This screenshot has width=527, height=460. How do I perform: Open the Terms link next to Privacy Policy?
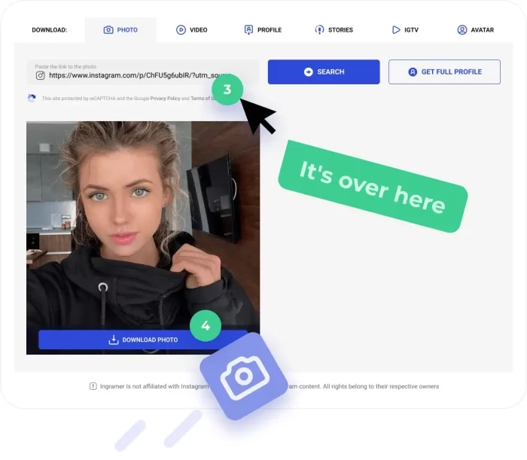(200, 99)
